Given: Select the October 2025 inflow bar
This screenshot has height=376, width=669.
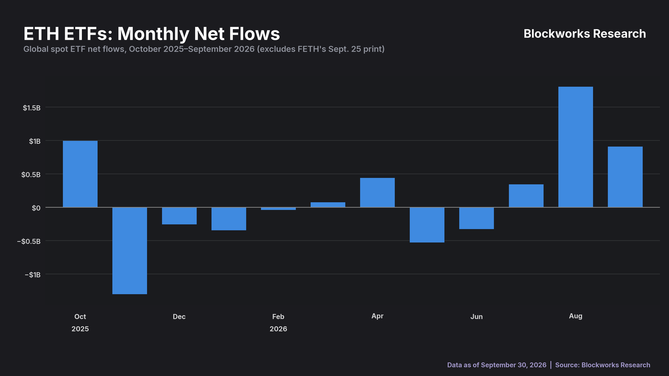Looking at the screenshot, I should tap(80, 174).
